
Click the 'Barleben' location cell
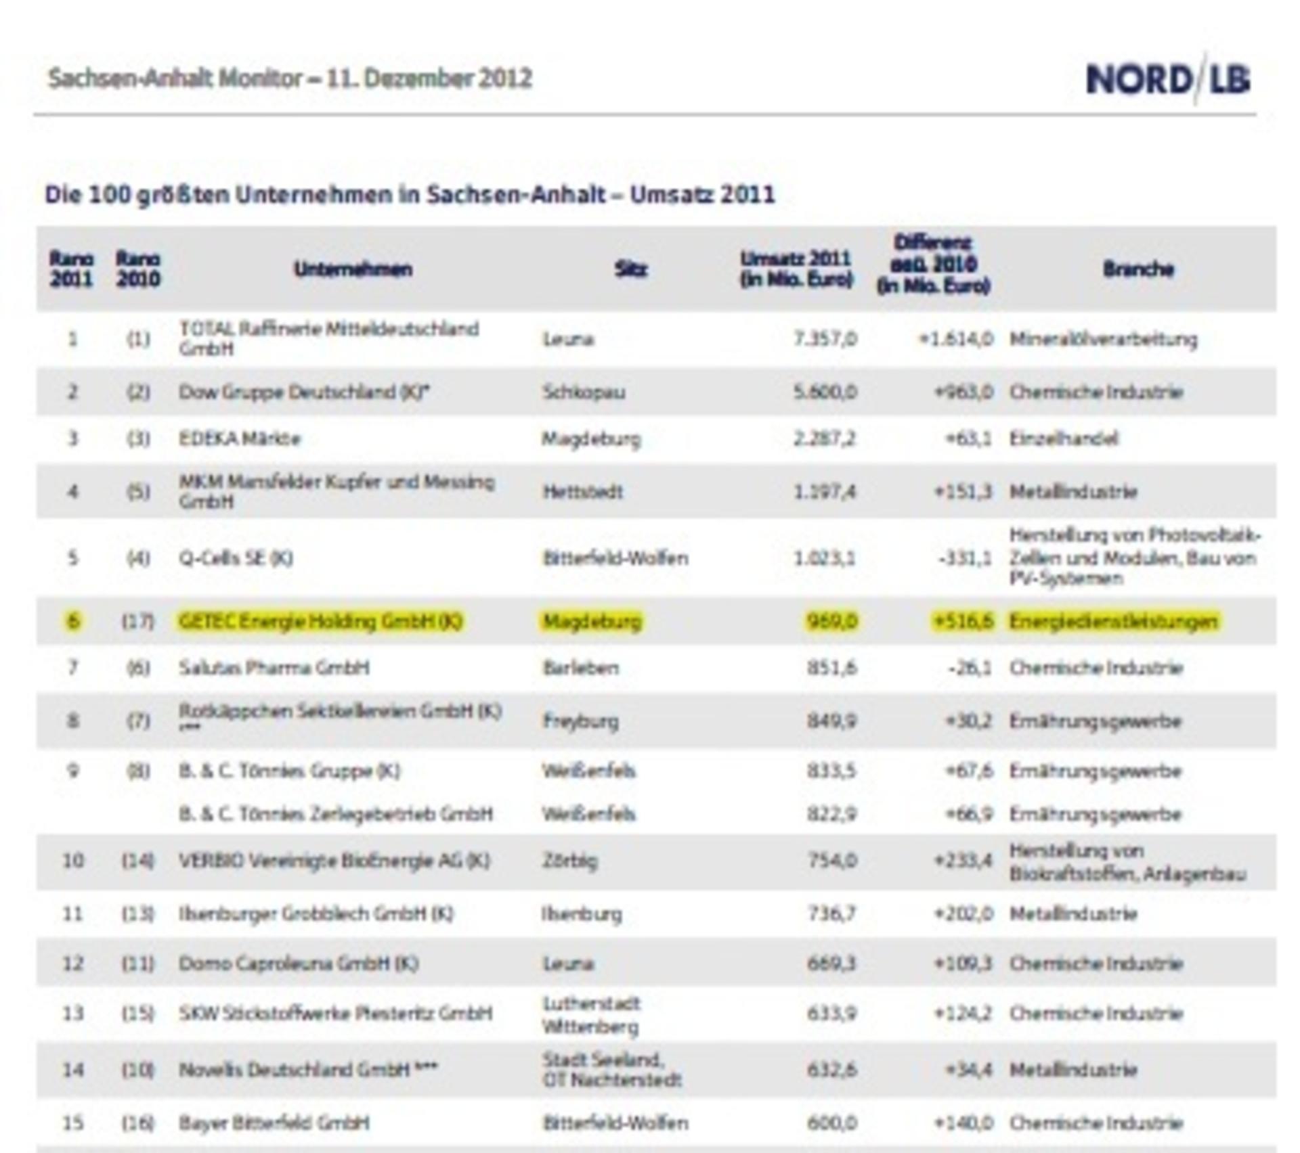580,668
